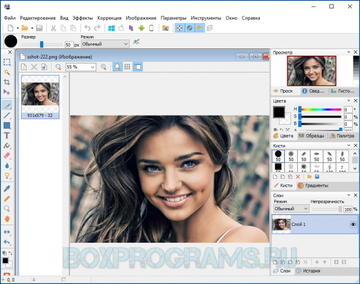The image size is (360, 284).
Task: Switch to the История tab
Action: pos(308,271)
